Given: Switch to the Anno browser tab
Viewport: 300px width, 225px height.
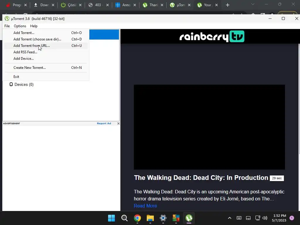Looking at the screenshot, I should click(x=125, y=5).
